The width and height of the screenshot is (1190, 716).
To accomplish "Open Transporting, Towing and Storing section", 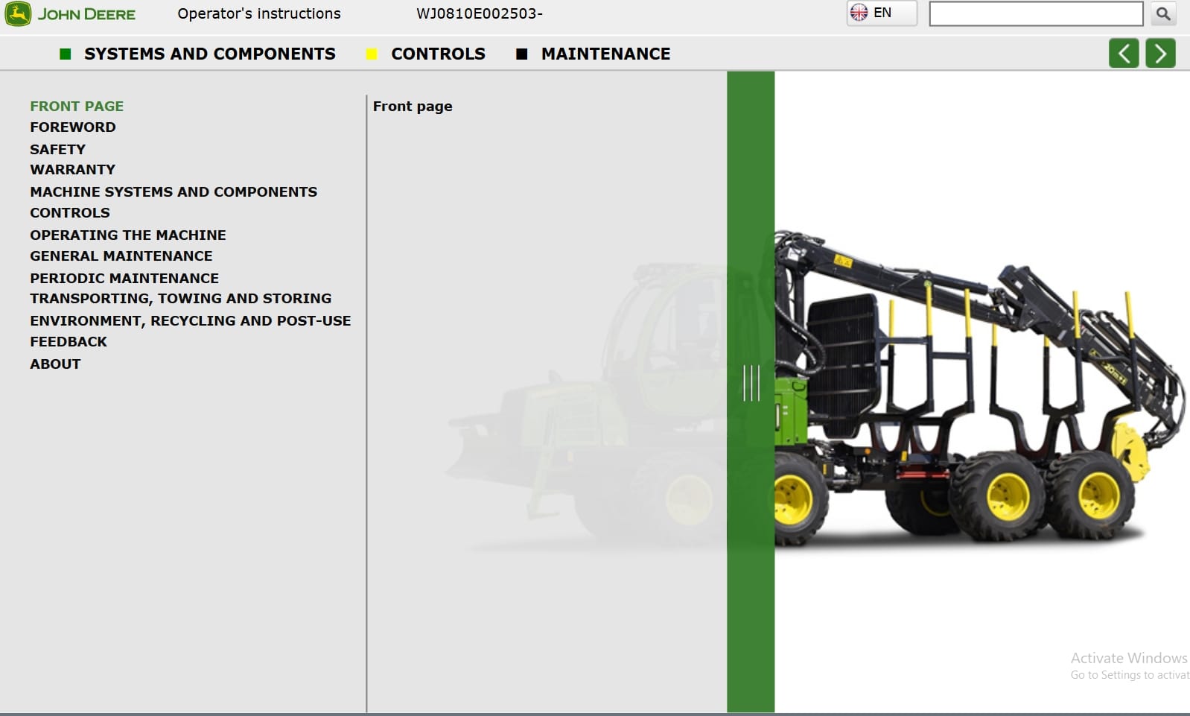I will tap(181, 299).
